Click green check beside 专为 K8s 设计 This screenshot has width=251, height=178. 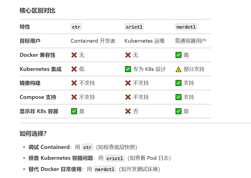[128, 69]
